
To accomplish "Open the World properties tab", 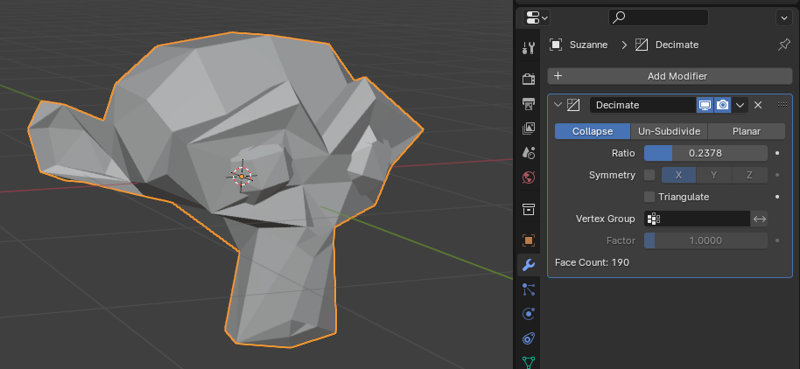I will tap(529, 178).
